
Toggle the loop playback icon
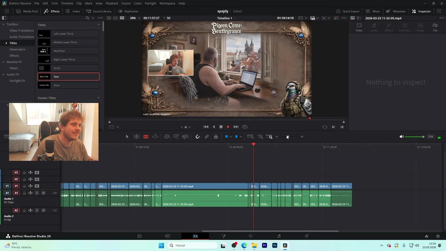coord(245,127)
